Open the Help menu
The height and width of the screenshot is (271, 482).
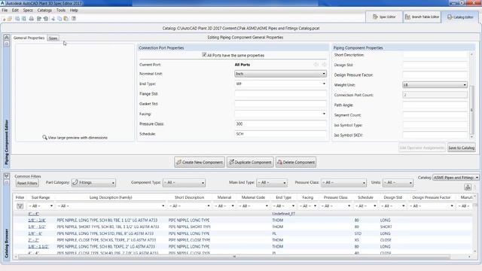pos(74,10)
